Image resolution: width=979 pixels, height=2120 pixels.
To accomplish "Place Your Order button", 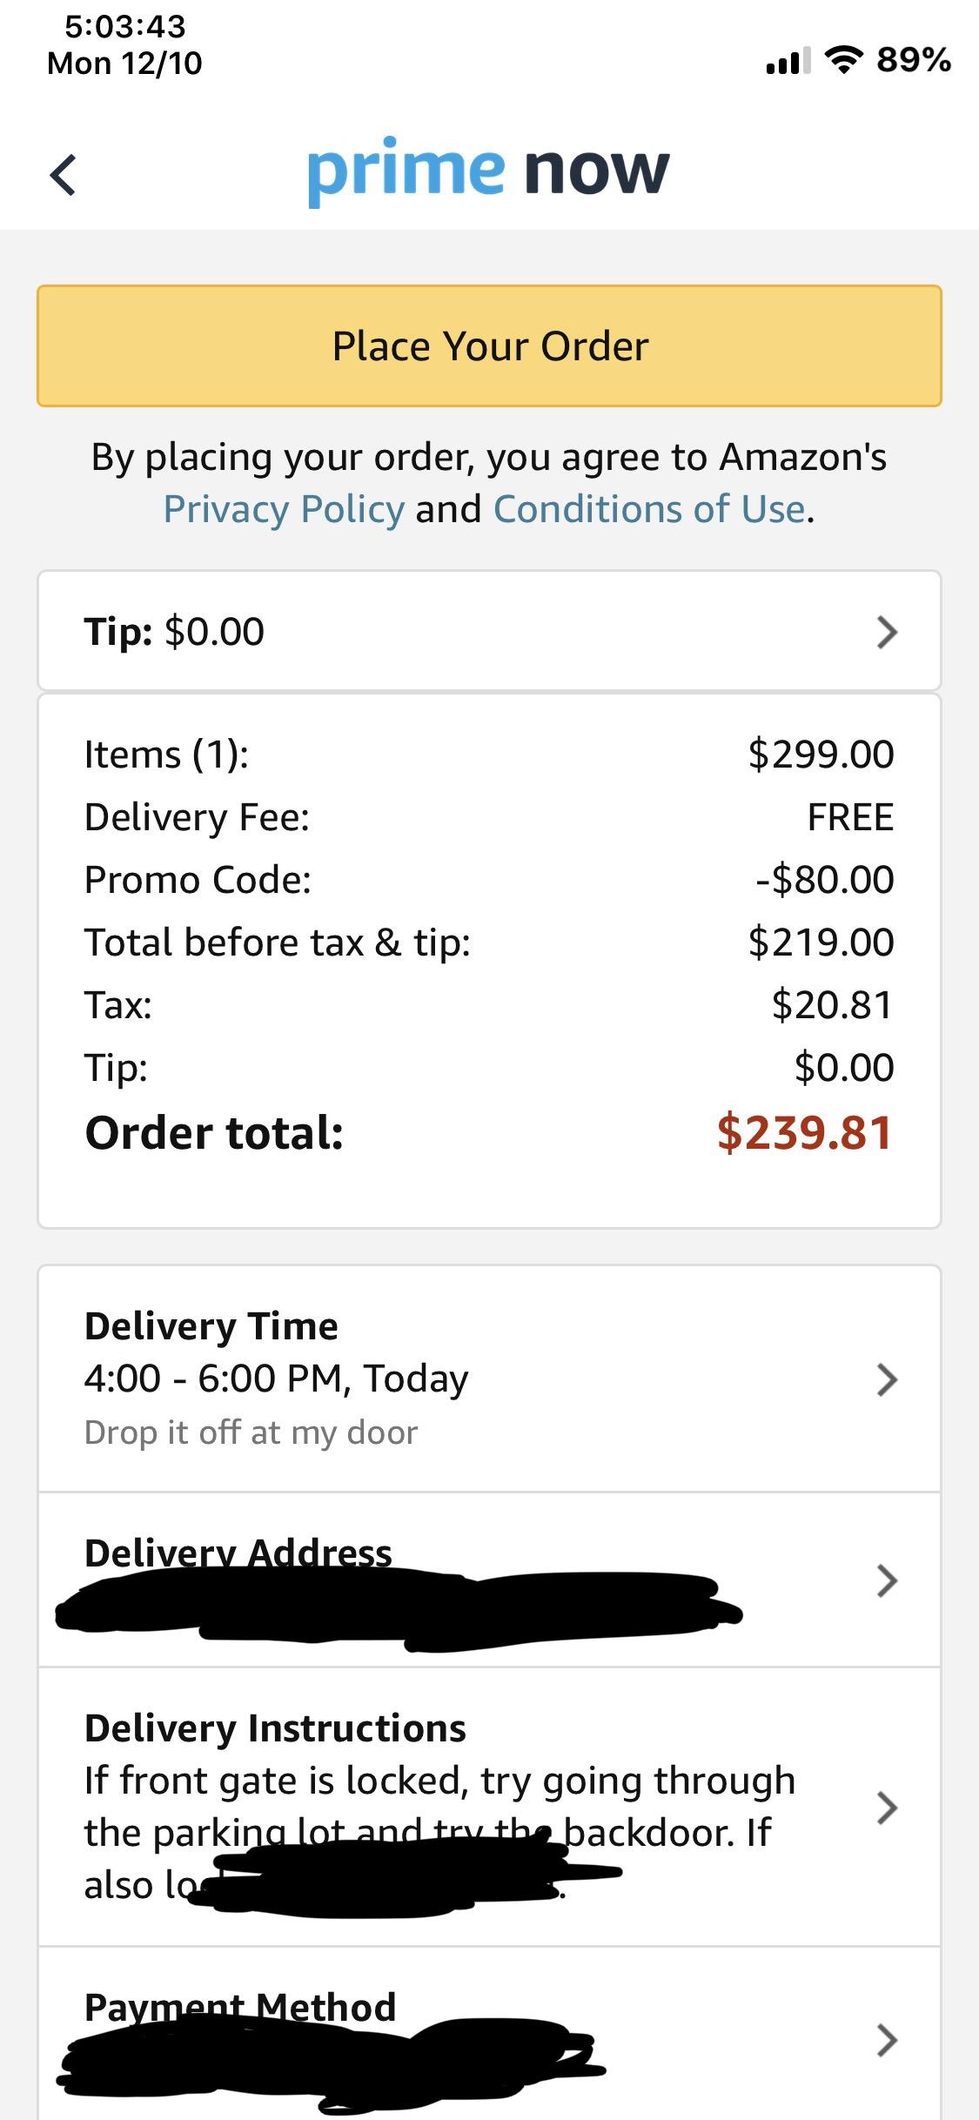I will point(489,346).
